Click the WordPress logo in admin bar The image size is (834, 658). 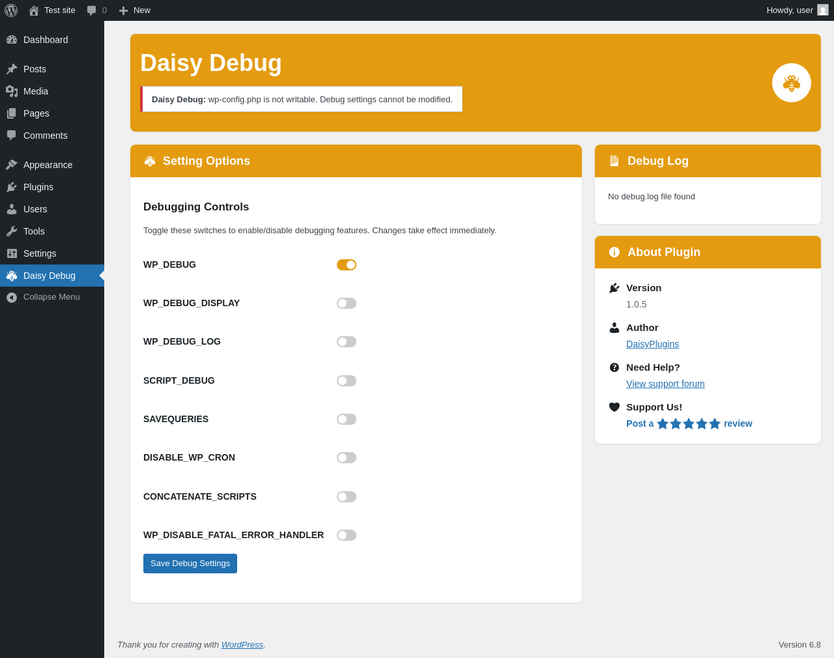(11, 10)
